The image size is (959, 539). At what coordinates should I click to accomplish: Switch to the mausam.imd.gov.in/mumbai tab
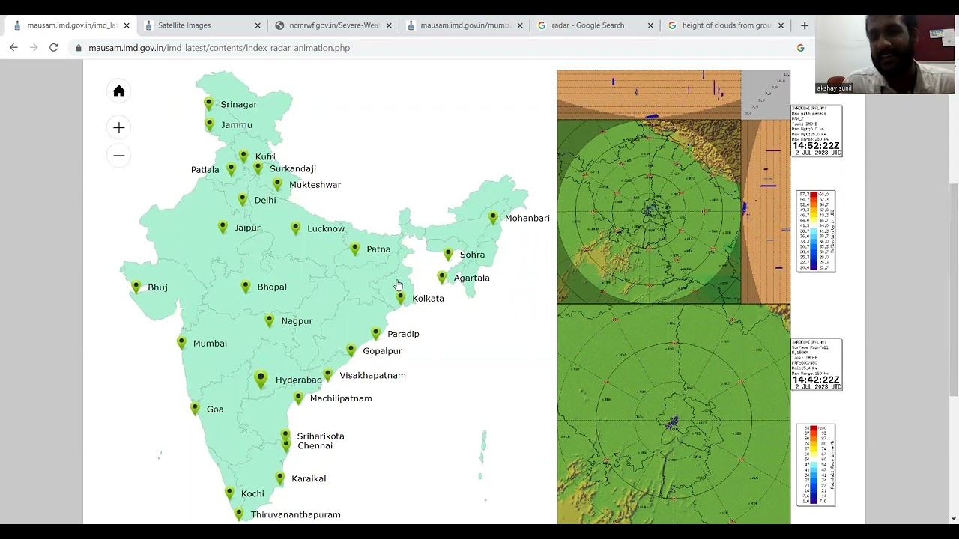click(x=464, y=25)
